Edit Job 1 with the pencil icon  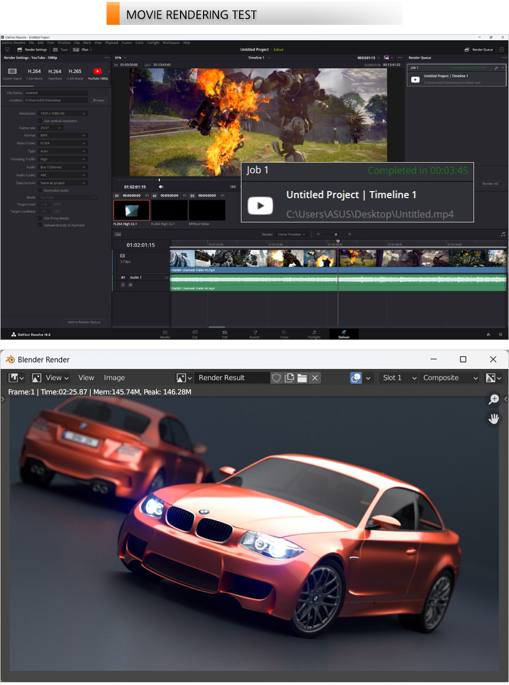497,67
